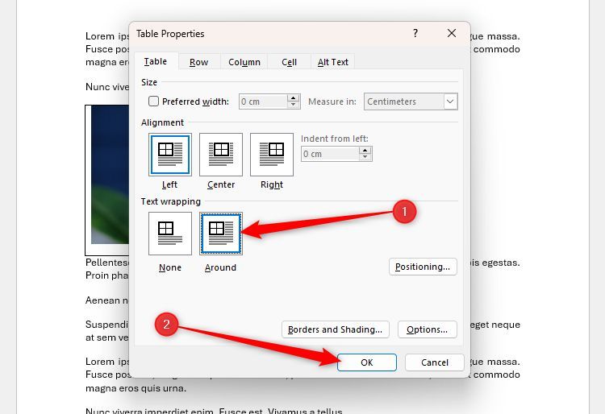Pick Right table alignment icon
Viewport: 605px width, 414px height.
(x=272, y=154)
